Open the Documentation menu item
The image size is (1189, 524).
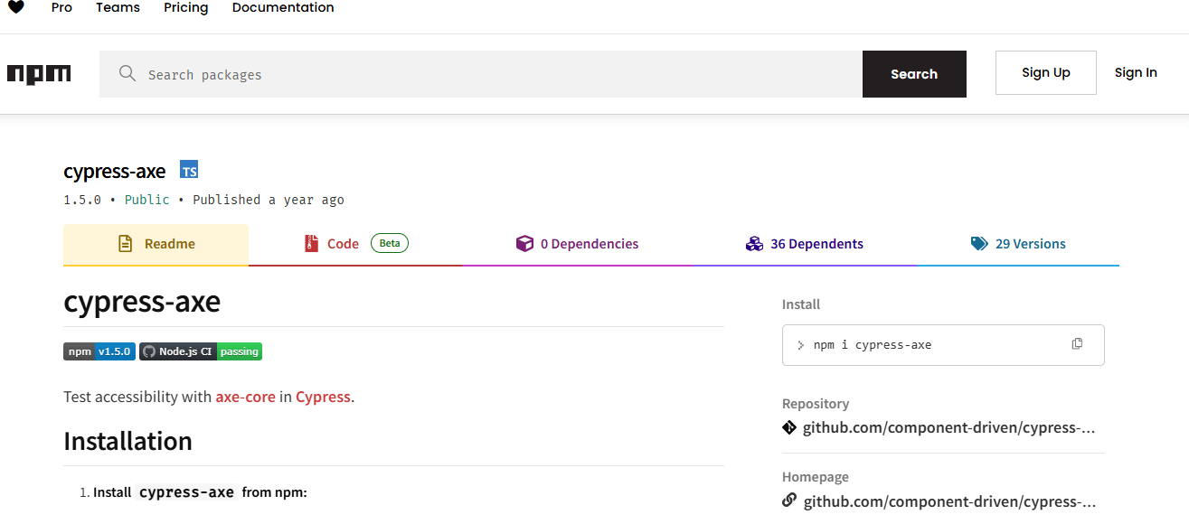(282, 8)
